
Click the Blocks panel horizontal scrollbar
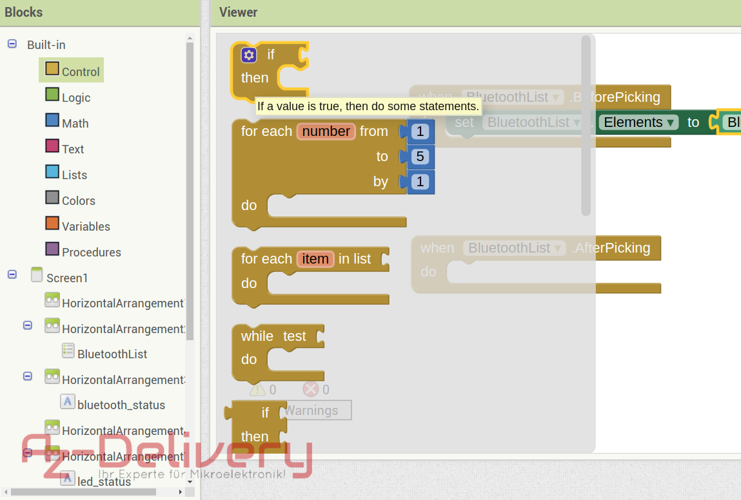84,492
